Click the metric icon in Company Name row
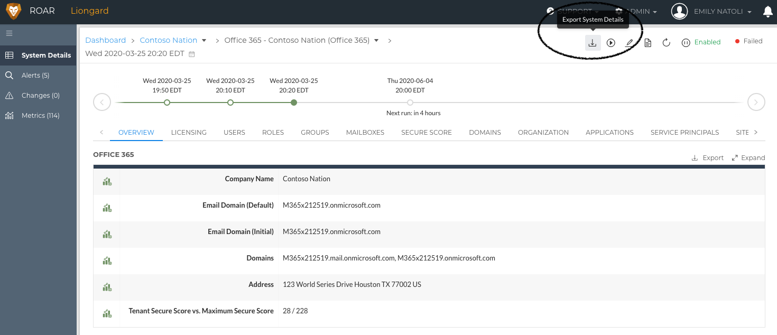The height and width of the screenshot is (335, 777). [107, 182]
